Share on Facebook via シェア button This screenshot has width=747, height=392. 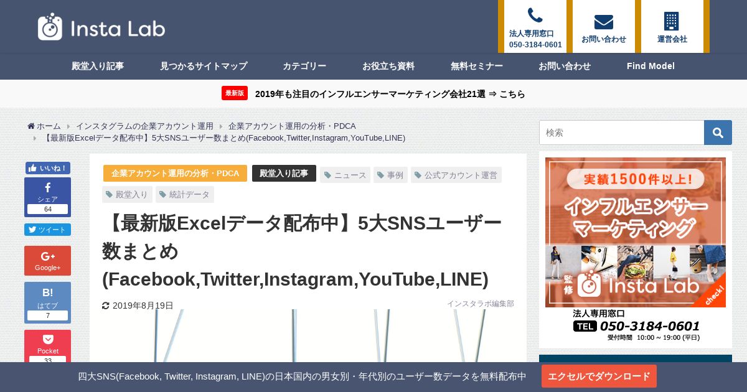[x=48, y=197]
